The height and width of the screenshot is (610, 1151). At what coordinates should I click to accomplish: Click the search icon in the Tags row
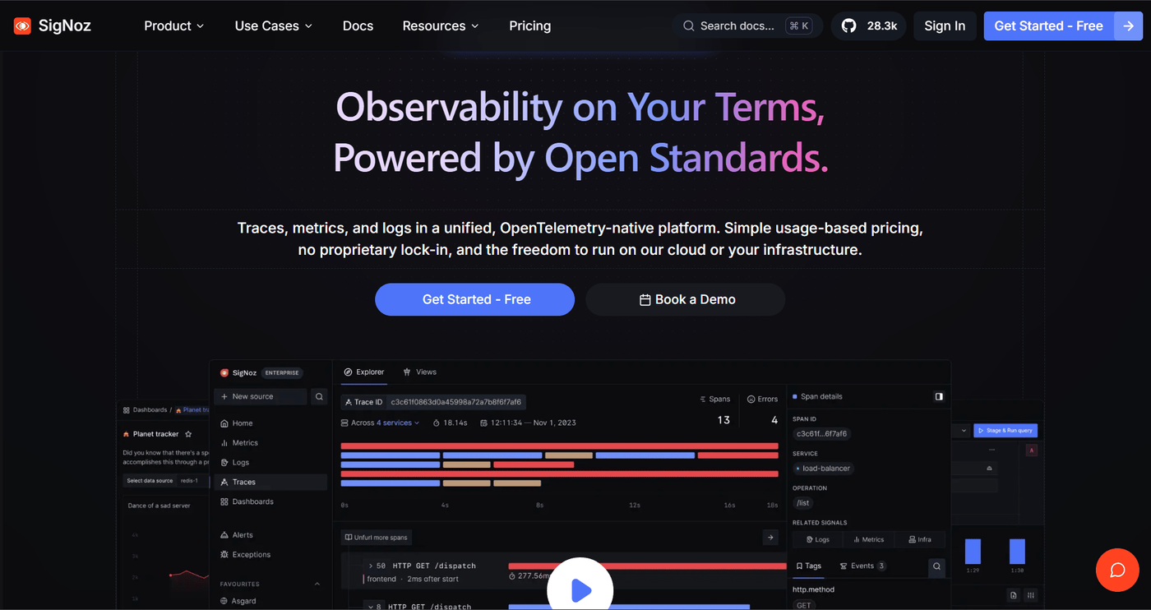[x=936, y=566]
